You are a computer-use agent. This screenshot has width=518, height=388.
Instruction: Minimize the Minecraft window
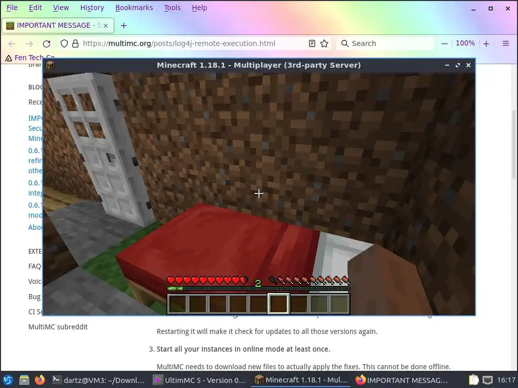[447, 65]
